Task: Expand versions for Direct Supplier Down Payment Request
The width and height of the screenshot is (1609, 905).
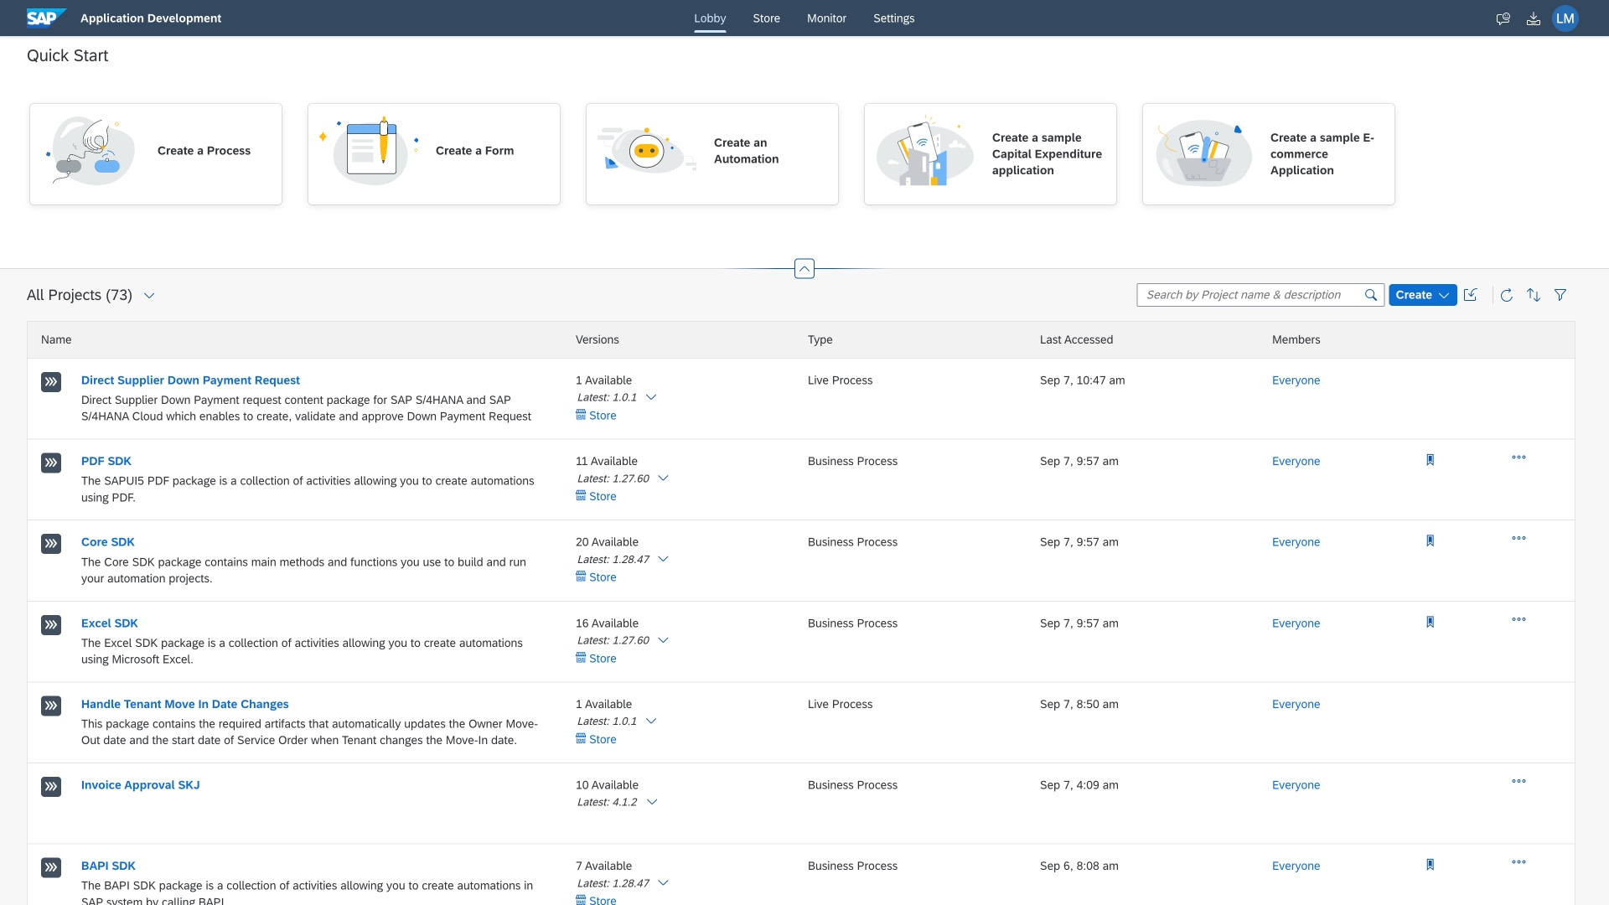Action: 651,398
